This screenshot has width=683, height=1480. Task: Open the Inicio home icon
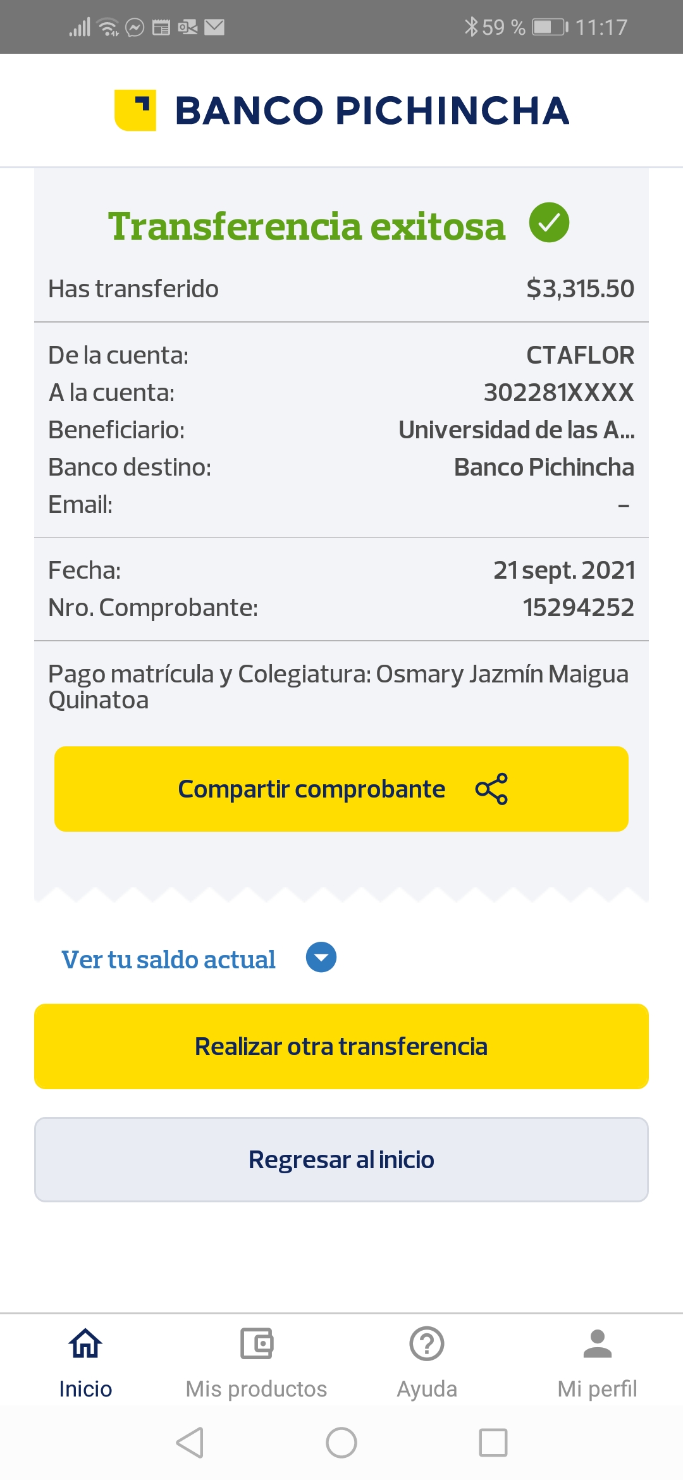pyautogui.click(x=85, y=1343)
